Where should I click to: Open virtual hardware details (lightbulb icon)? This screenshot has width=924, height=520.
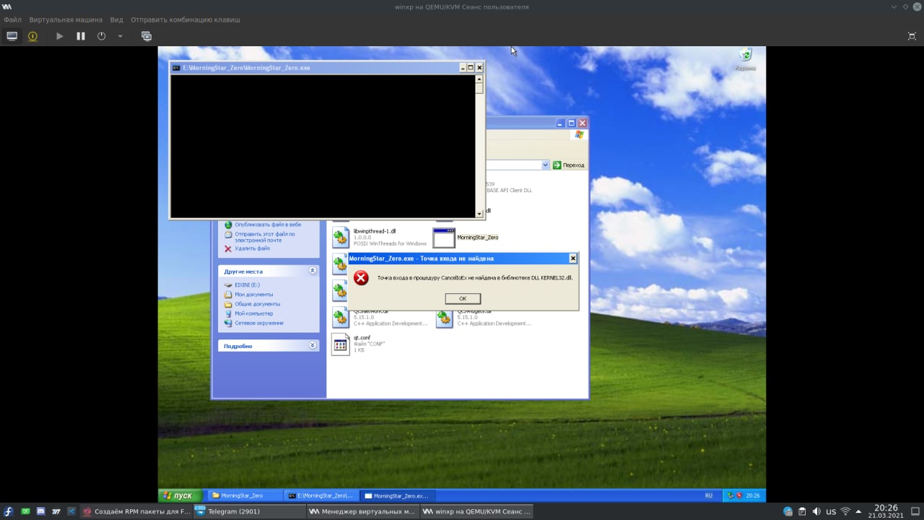point(32,36)
